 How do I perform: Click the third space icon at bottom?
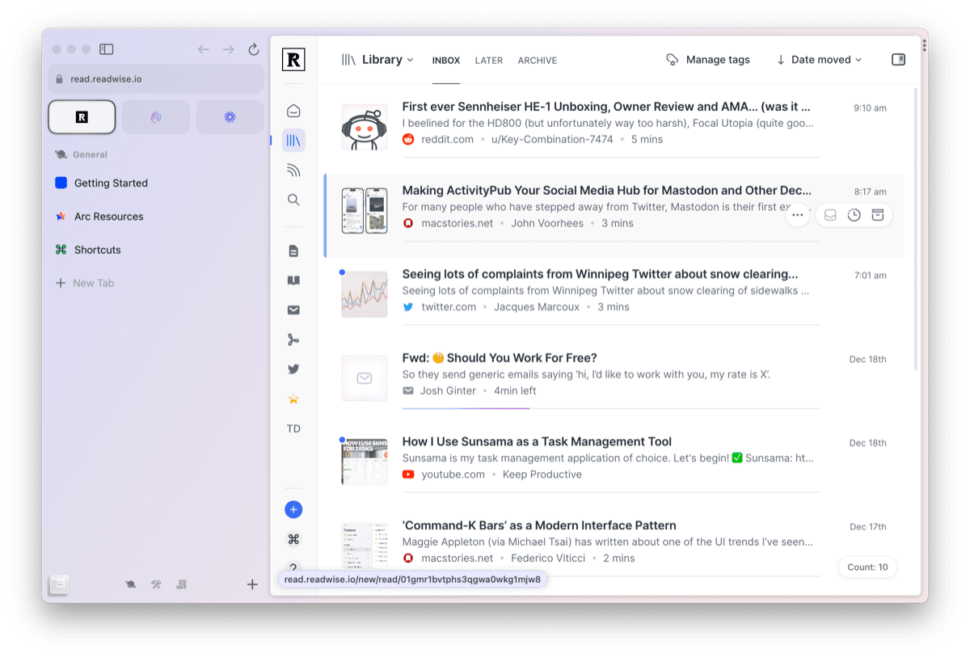[181, 584]
